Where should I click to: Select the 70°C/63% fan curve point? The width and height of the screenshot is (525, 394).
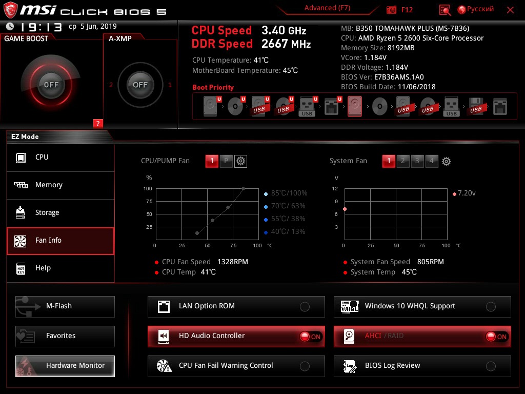[228, 207]
